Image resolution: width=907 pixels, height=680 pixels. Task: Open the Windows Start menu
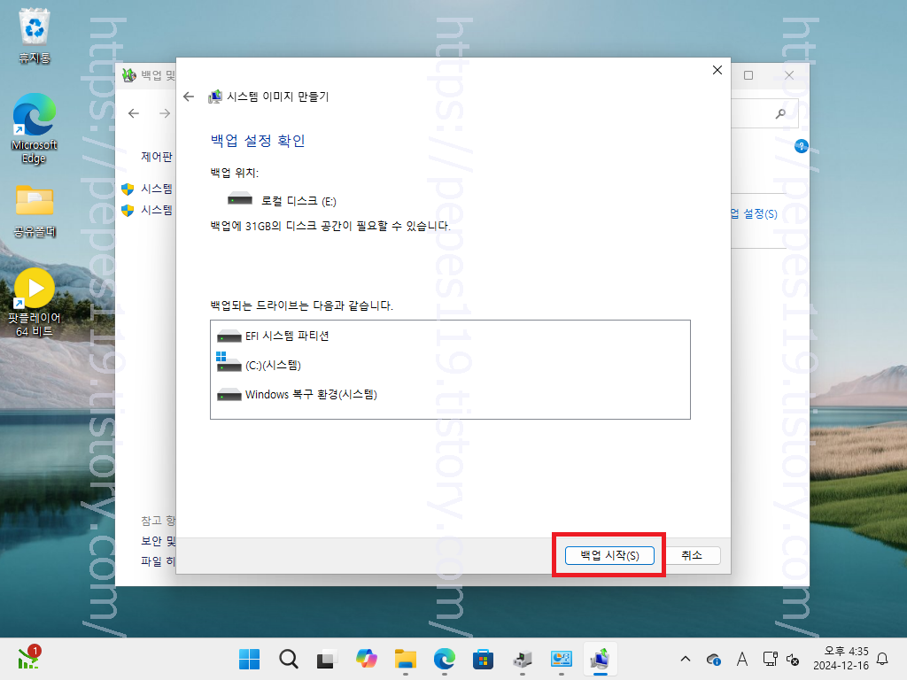click(x=249, y=659)
